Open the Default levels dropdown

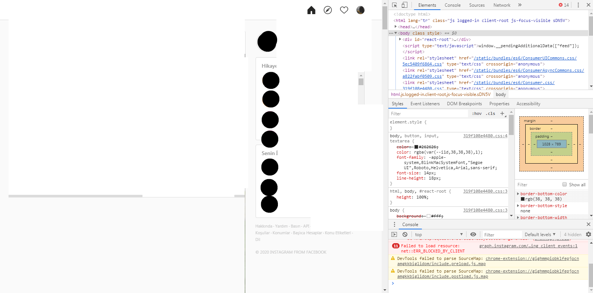[540, 235]
